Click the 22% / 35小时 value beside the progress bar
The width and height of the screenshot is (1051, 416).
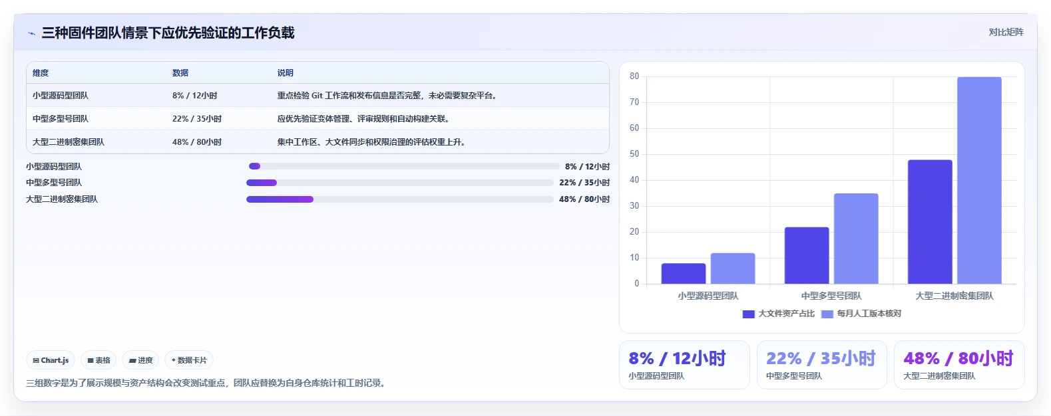584,183
